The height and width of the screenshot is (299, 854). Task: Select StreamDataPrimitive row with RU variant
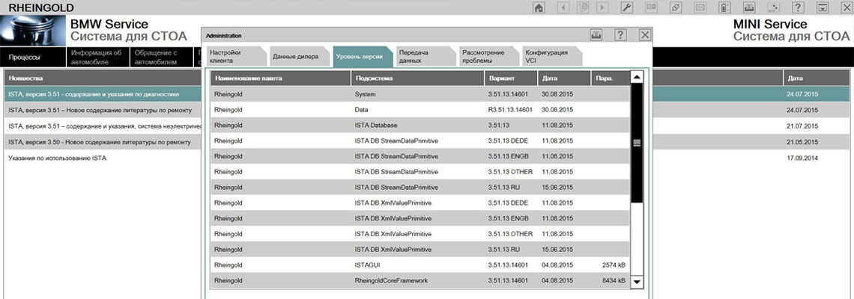[x=420, y=187]
